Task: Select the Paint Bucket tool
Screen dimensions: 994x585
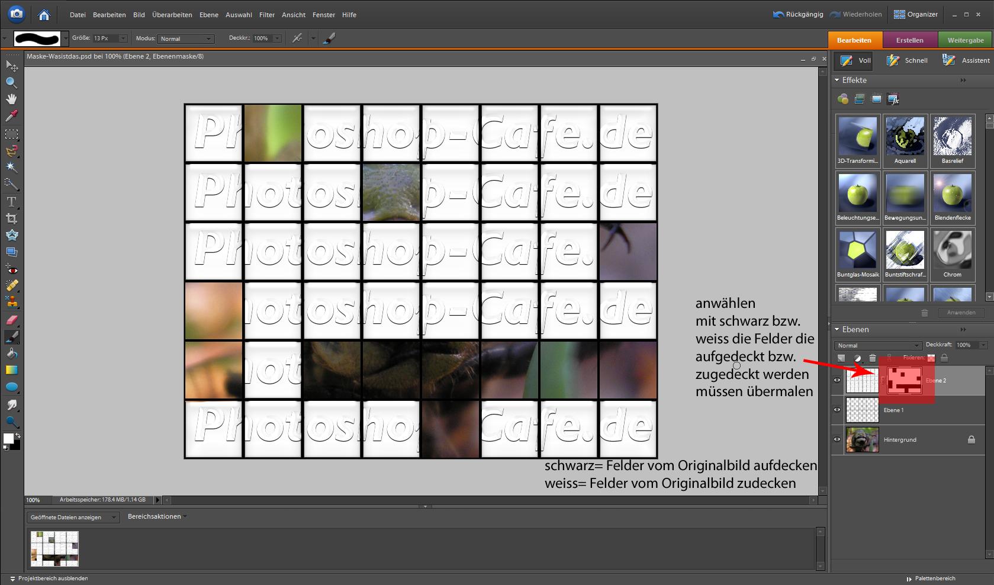Action: point(11,353)
